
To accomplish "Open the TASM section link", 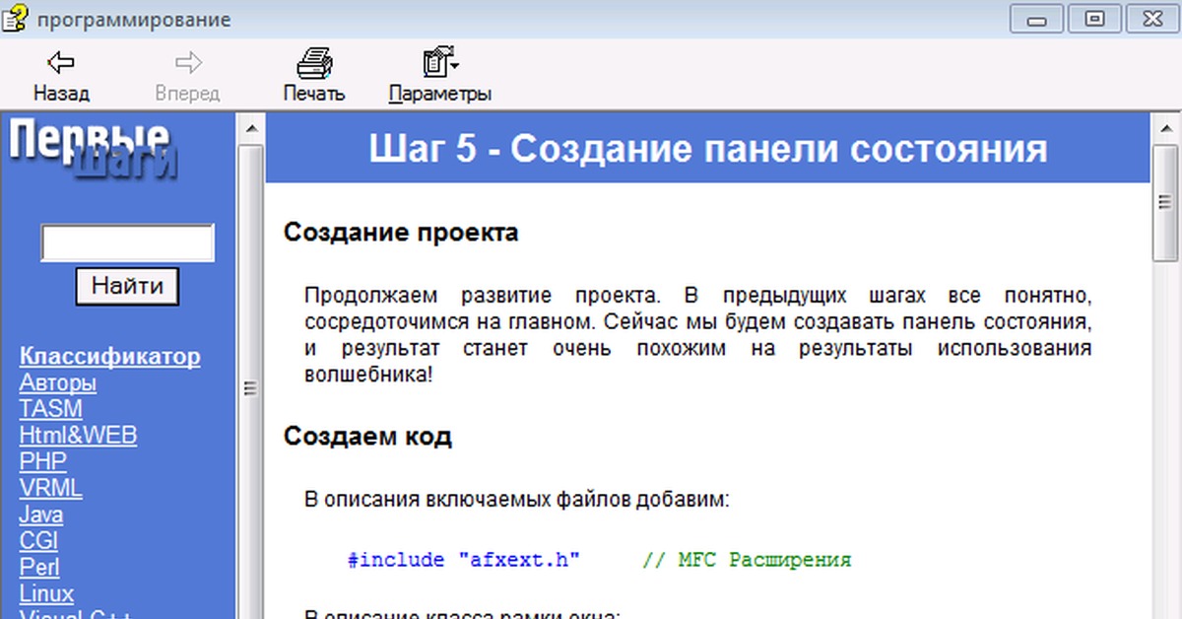I will (x=50, y=408).
